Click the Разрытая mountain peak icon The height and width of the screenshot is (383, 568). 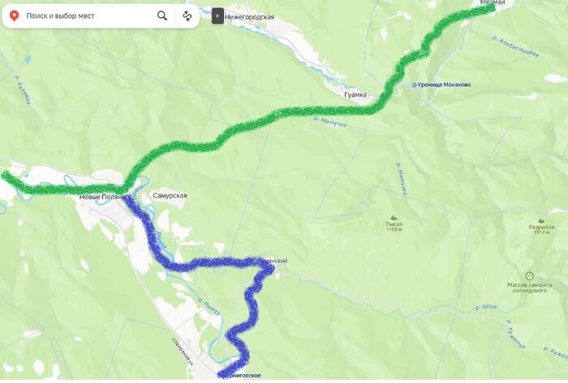[541, 220]
